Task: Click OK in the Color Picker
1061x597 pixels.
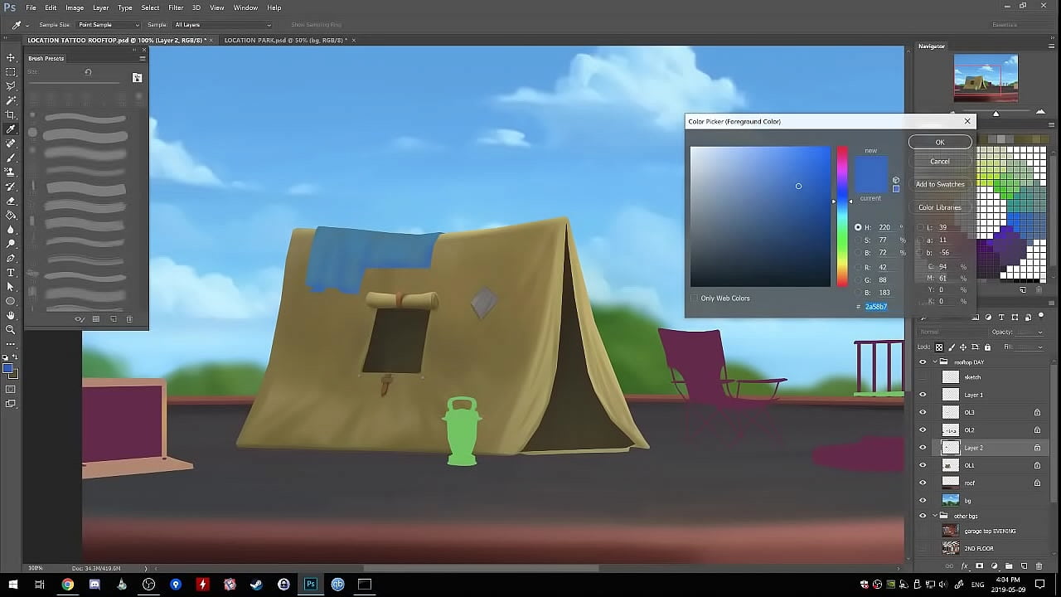Action: (940, 142)
